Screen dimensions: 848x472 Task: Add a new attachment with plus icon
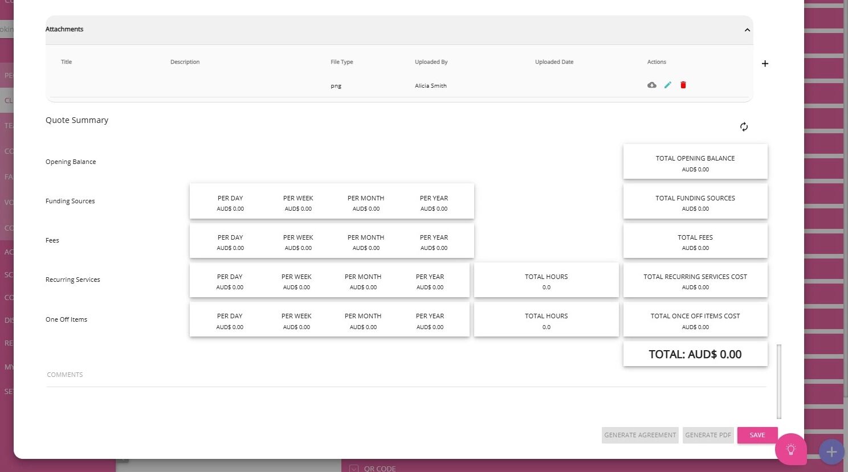765,63
